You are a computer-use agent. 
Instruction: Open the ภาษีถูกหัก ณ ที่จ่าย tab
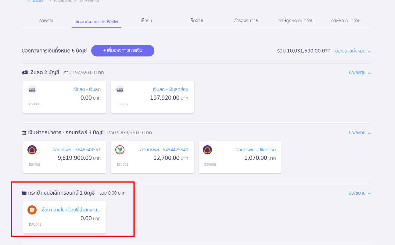click(296, 21)
